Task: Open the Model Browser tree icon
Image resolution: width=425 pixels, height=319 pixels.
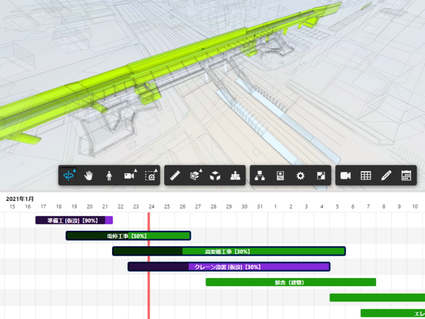Action: (260, 175)
